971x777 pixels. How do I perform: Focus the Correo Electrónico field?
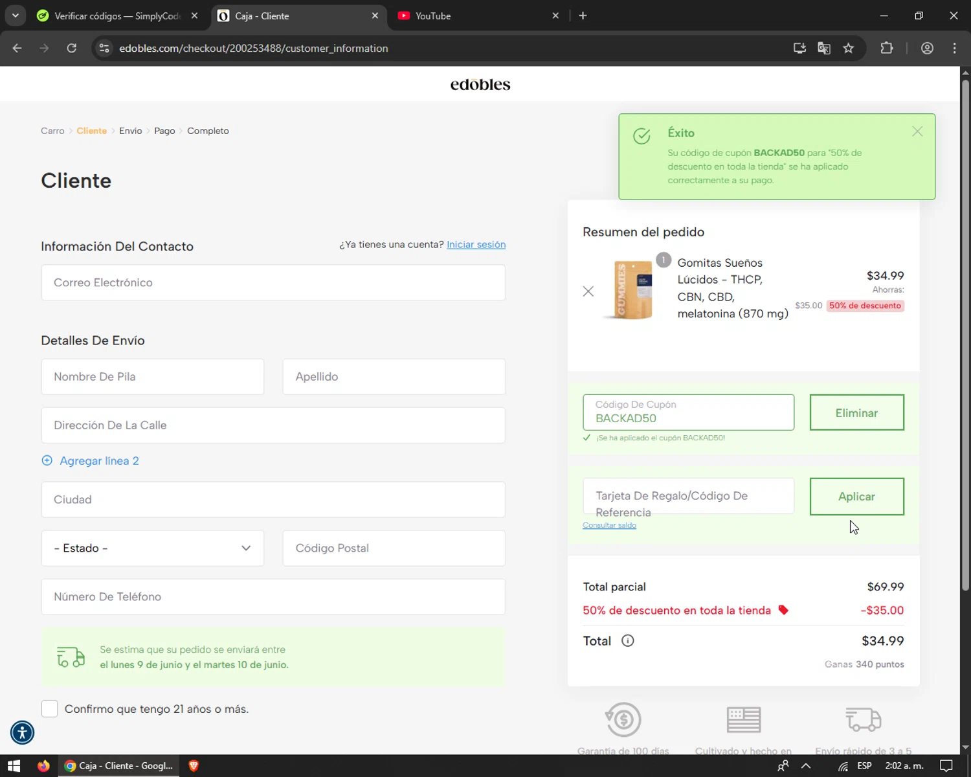(273, 282)
